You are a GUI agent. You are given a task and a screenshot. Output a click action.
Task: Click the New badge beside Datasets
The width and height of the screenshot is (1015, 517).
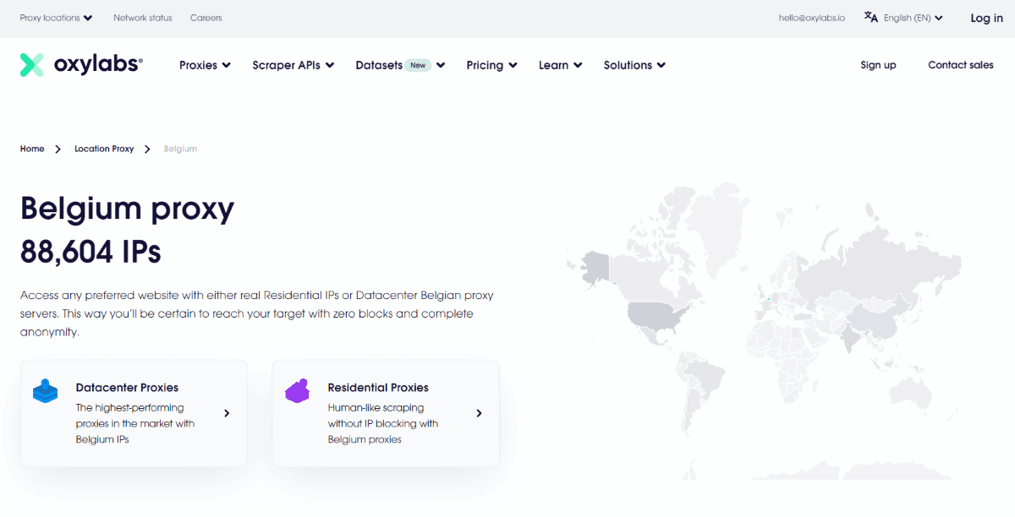(418, 65)
